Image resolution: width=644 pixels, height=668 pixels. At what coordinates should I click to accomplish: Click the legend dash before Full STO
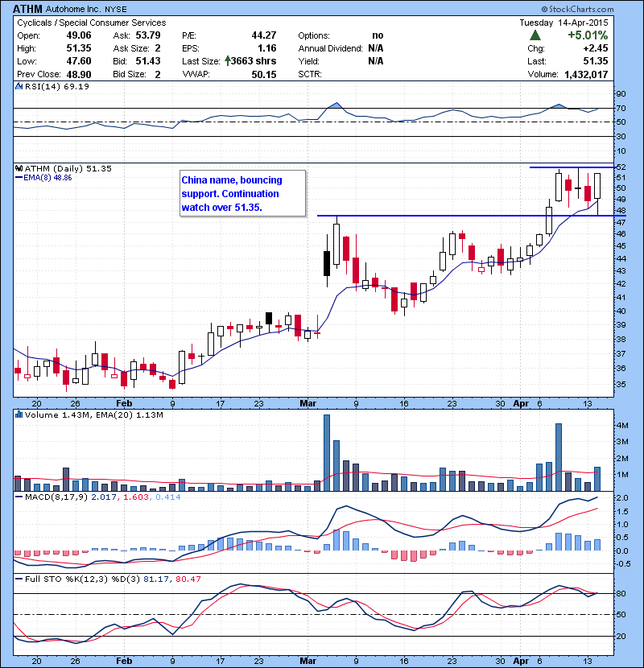[19, 579]
